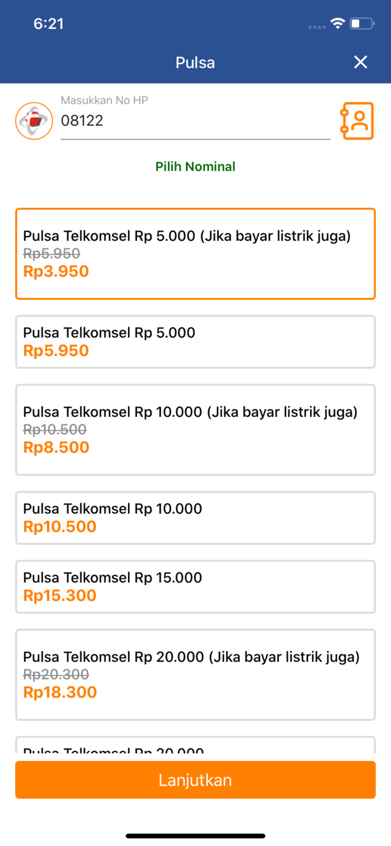This screenshot has height=846, width=391.
Task: Pick the Pulsa Telkomsel Rp 10.000 at Rp10.500
Action: (195, 517)
